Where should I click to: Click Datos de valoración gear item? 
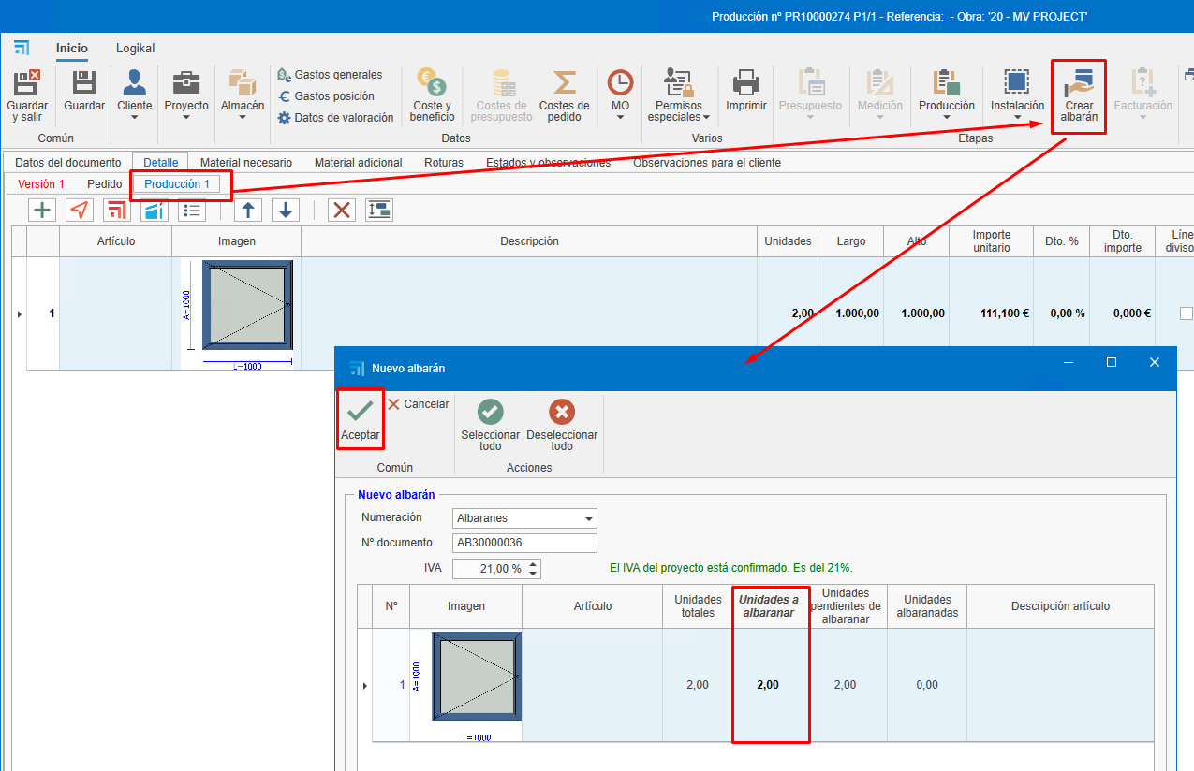(x=335, y=118)
